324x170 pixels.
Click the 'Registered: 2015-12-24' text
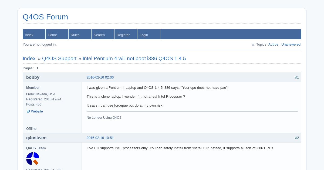(44, 99)
